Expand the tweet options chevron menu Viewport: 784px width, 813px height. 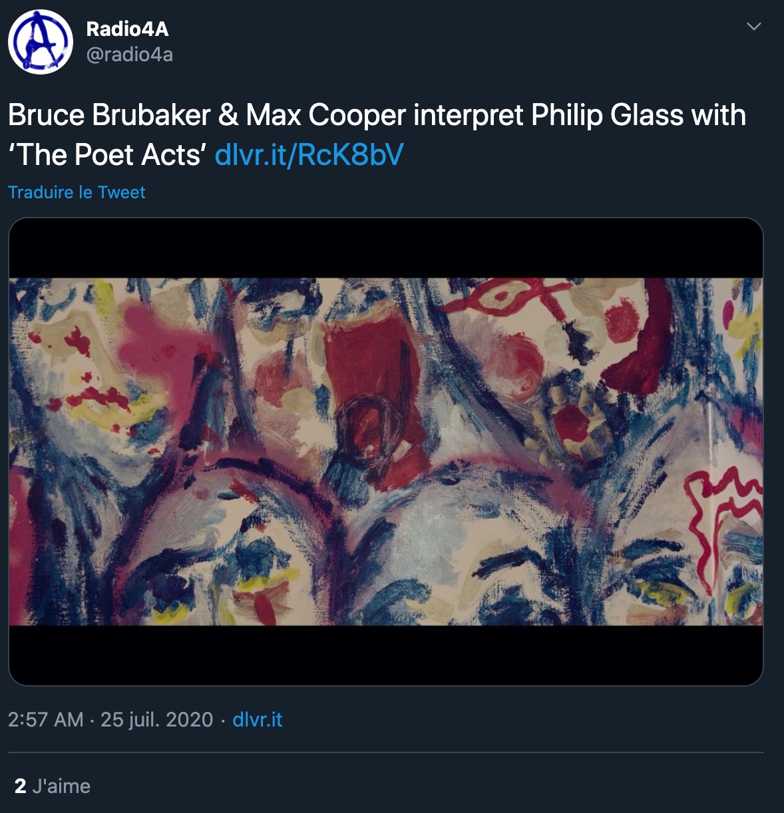(x=753, y=27)
